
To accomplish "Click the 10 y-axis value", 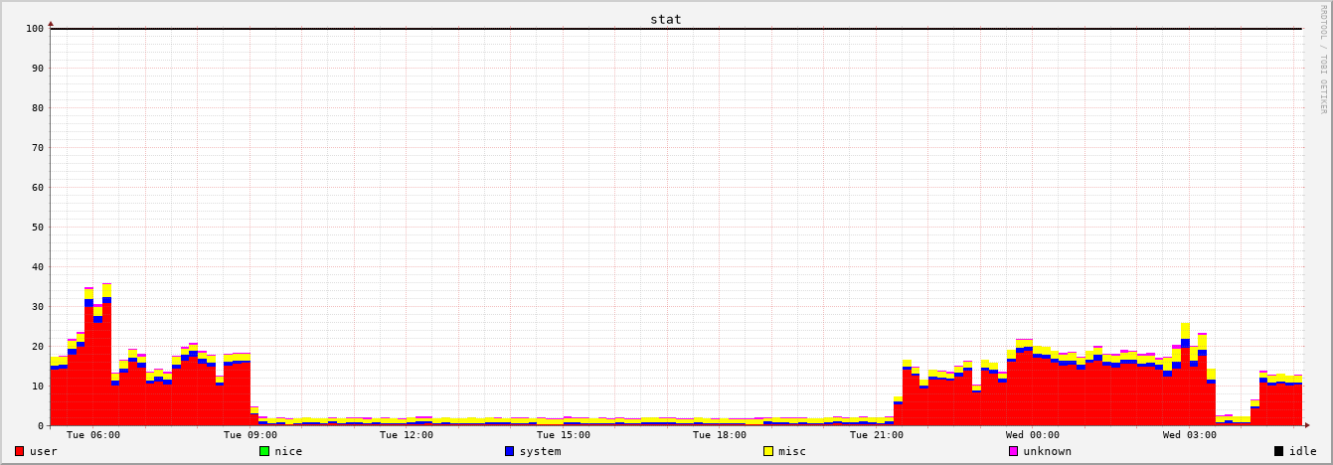I will 38,387.
